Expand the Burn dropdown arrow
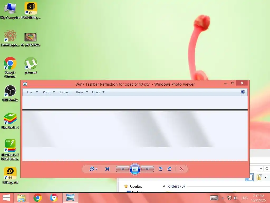This screenshot has height=203, width=270. tap(87, 92)
